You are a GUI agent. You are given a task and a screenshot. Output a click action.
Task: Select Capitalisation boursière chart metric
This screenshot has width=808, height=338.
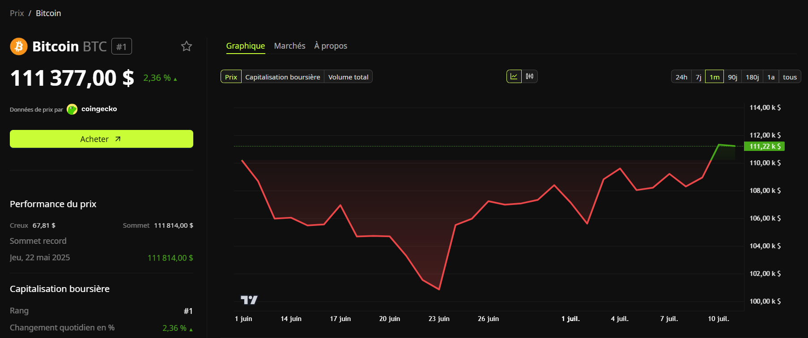coord(283,77)
